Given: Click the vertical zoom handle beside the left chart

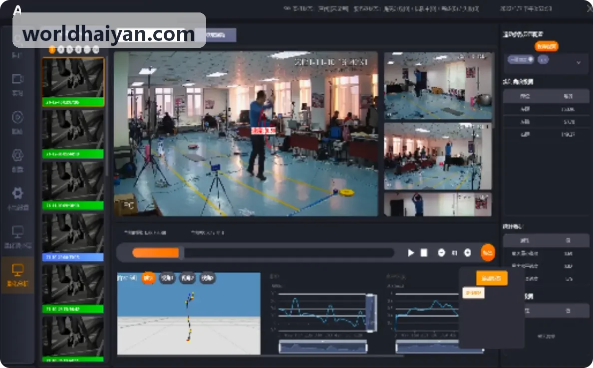Looking at the screenshot, I should pos(371,313).
